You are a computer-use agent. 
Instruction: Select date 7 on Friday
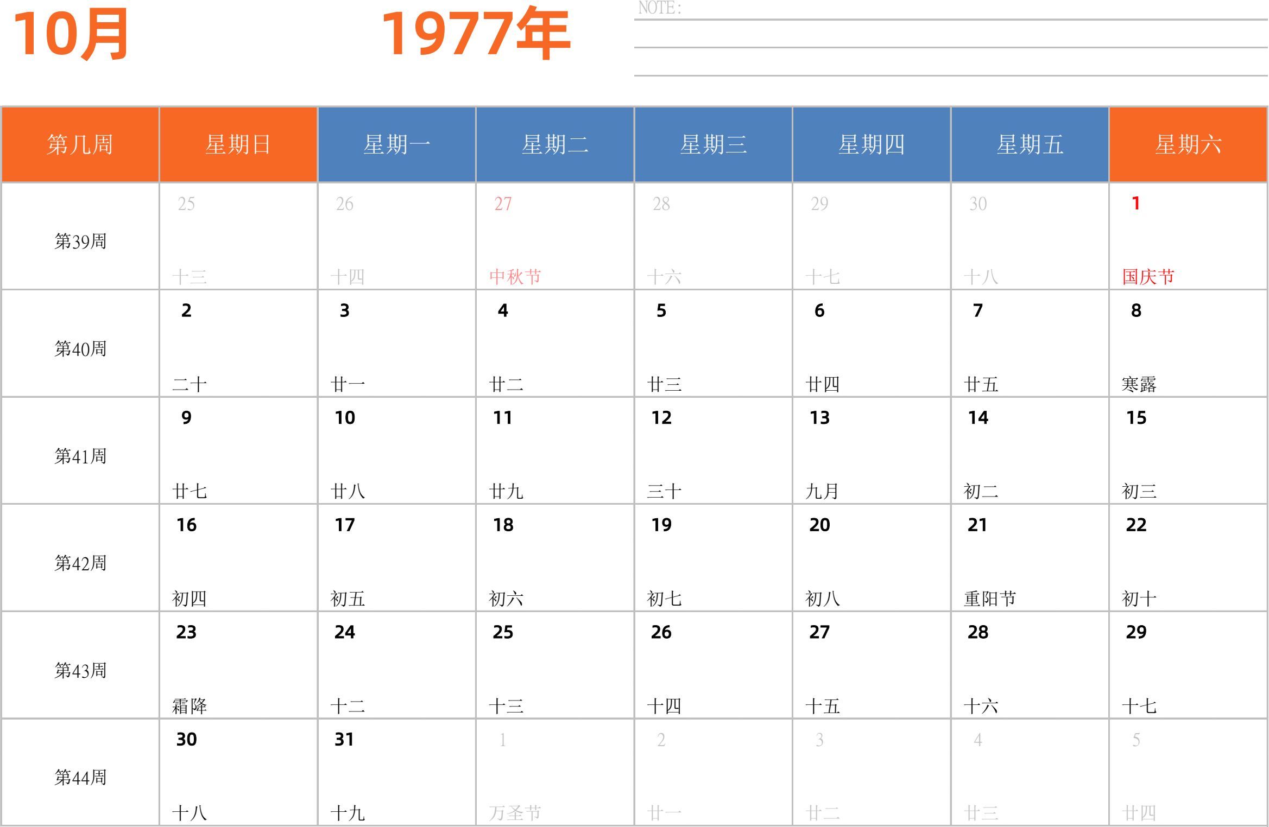click(x=978, y=310)
